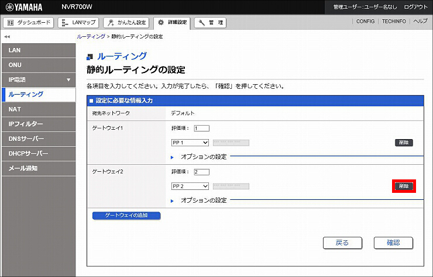
Task: Click ゲートウェイ1 評価順 input field
Action: [202, 129]
